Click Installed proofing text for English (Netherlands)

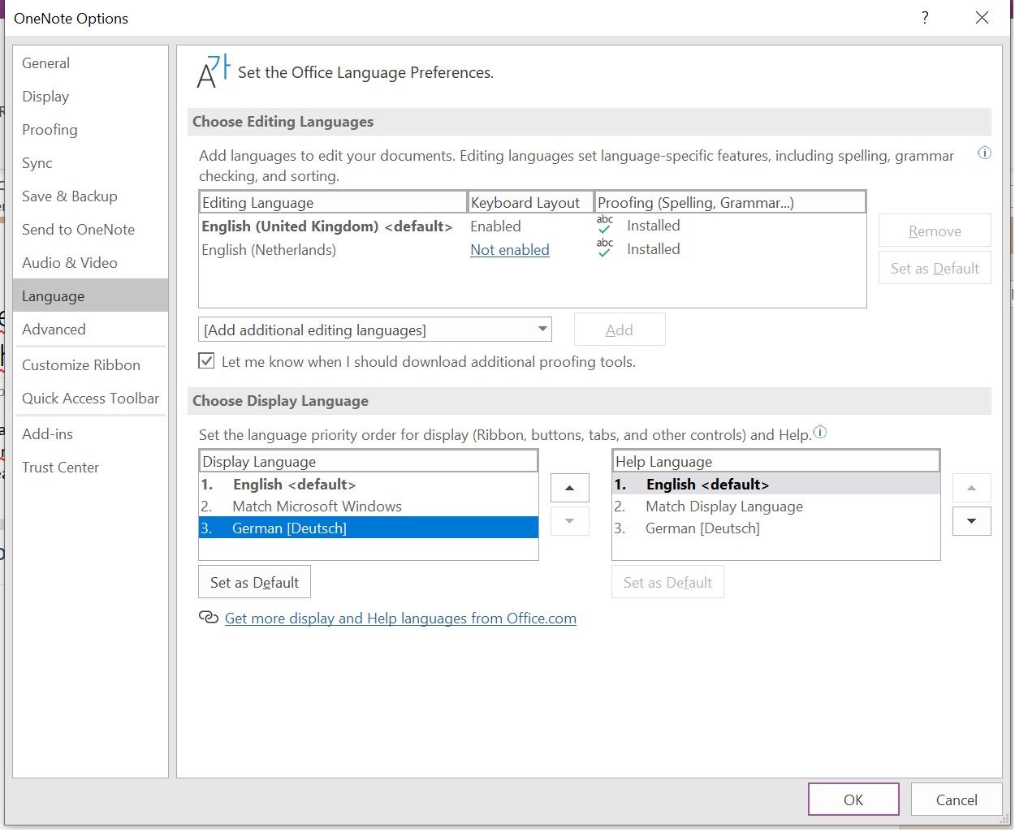coord(654,248)
